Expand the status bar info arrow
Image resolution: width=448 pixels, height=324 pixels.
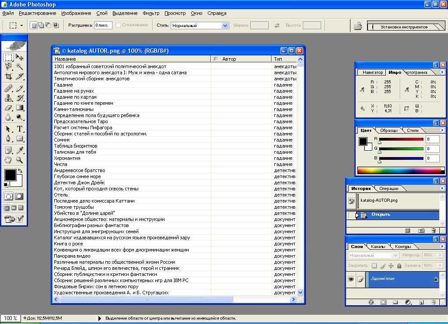tap(99, 318)
